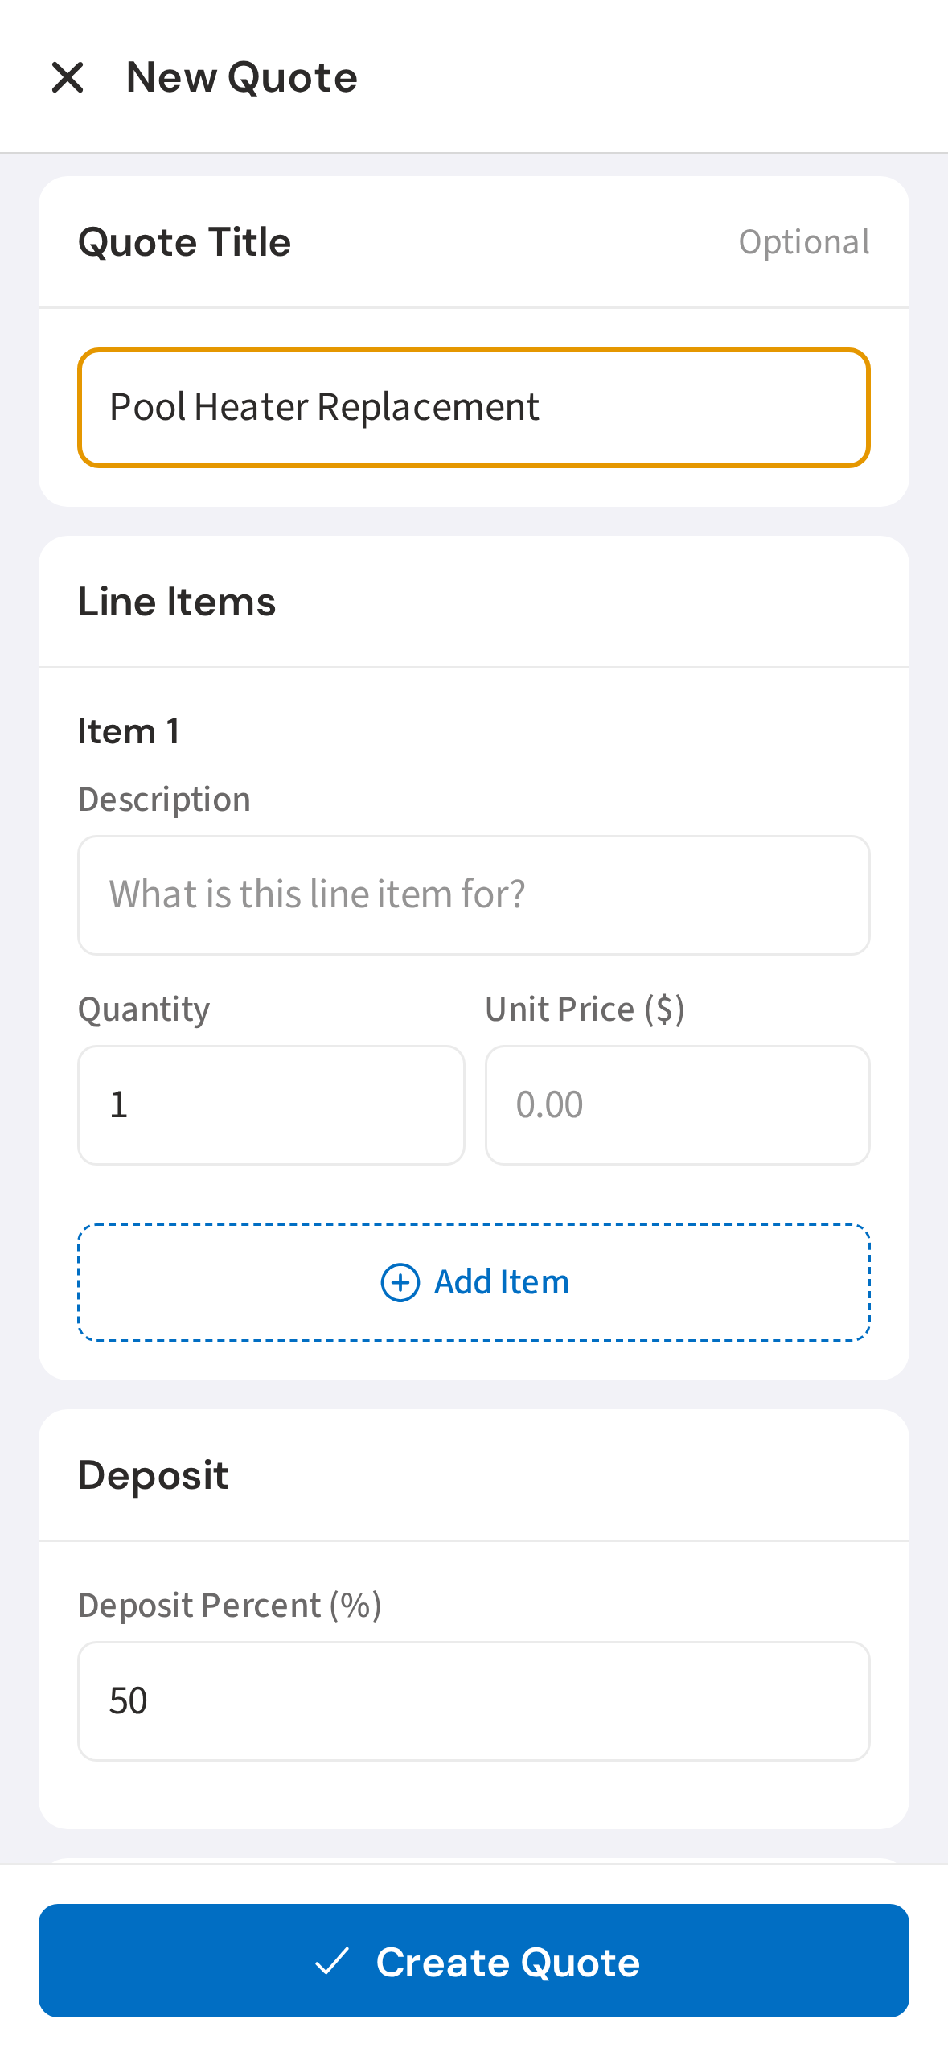Click the plus circle icon beside Add Item
The height and width of the screenshot is (2056, 948).
point(400,1282)
